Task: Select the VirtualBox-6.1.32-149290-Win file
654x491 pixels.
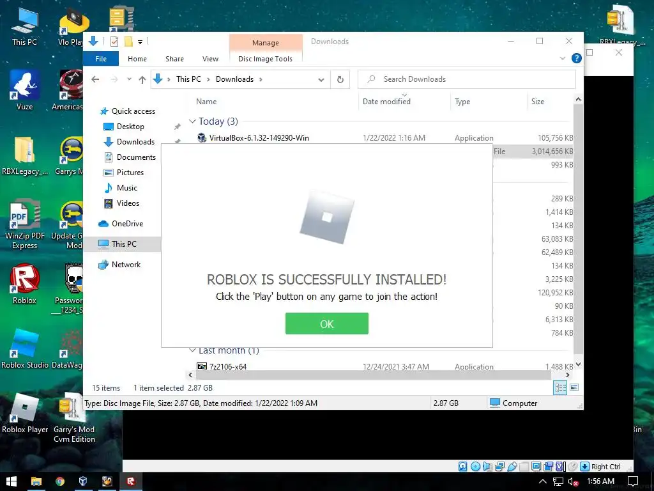Action: pos(259,138)
